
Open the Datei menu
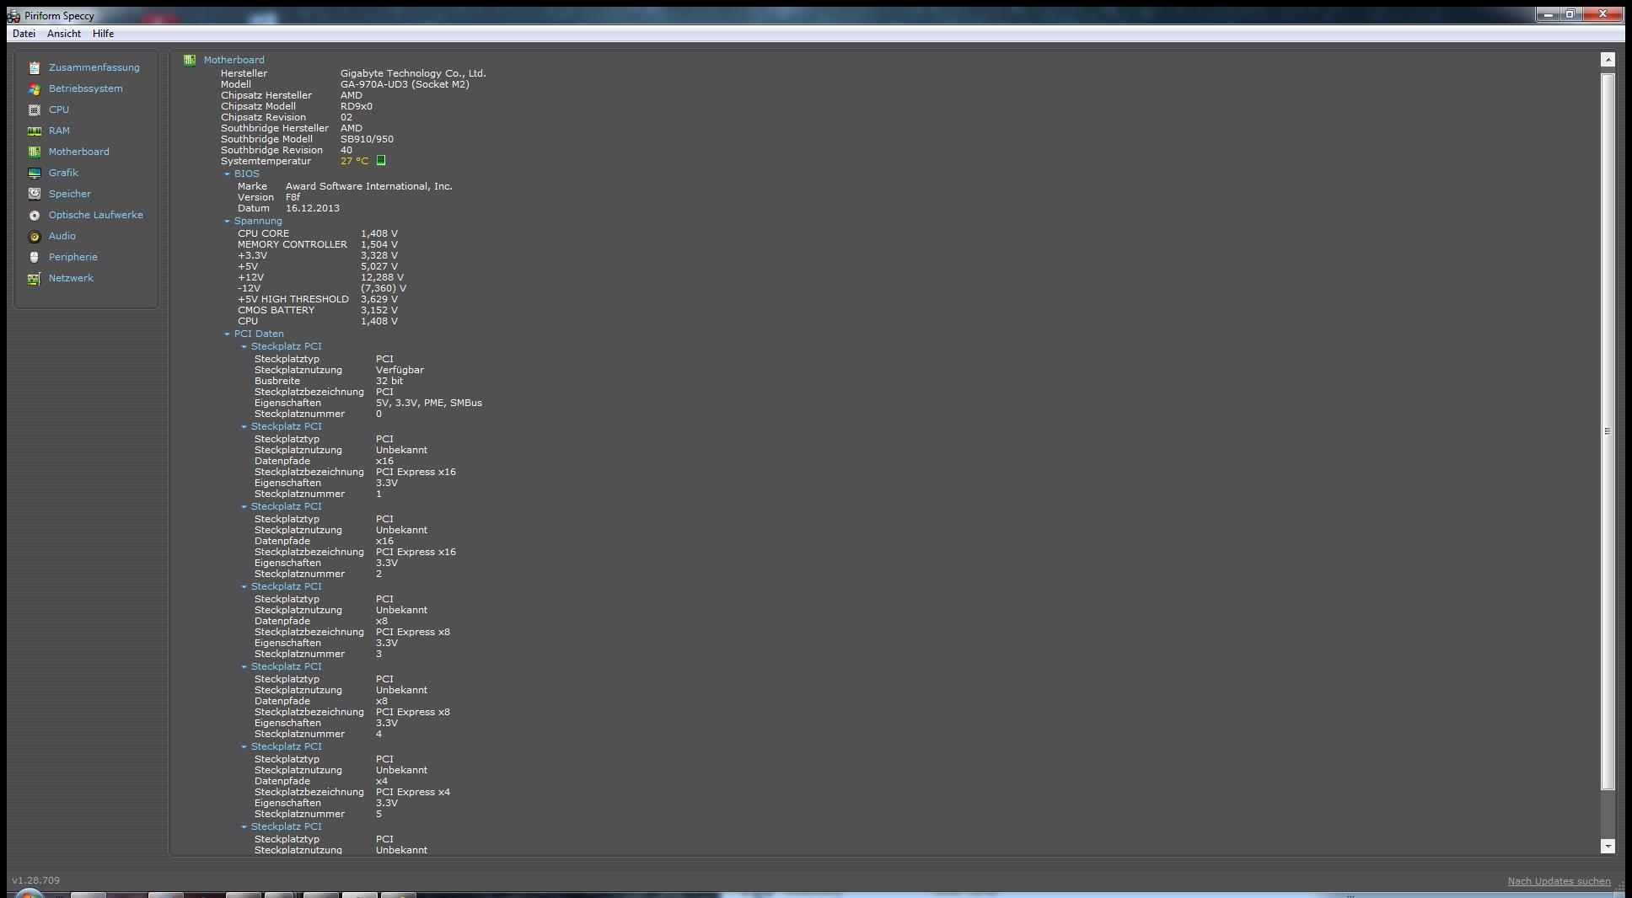(x=24, y=34)
